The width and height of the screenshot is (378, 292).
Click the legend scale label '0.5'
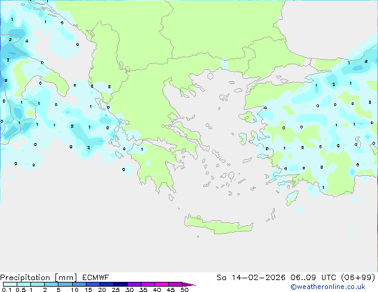21,290
